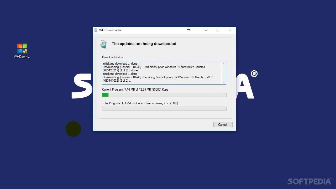Click the KB3141032 (2 of 2) log line
The height and width of the screenshot is (189, 336).
[117, 81]
